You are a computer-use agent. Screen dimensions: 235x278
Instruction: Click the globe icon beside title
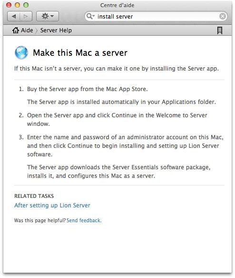coord(21,52)
